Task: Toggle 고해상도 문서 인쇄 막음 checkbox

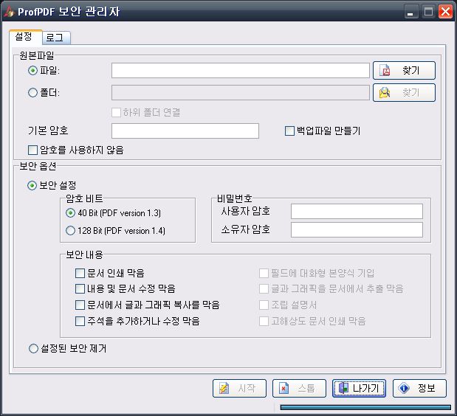Action: (264, 322)
